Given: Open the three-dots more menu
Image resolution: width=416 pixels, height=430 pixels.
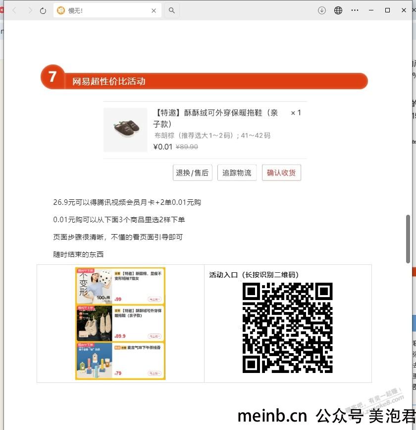Looking at the screenshot, I should (355, 10).
